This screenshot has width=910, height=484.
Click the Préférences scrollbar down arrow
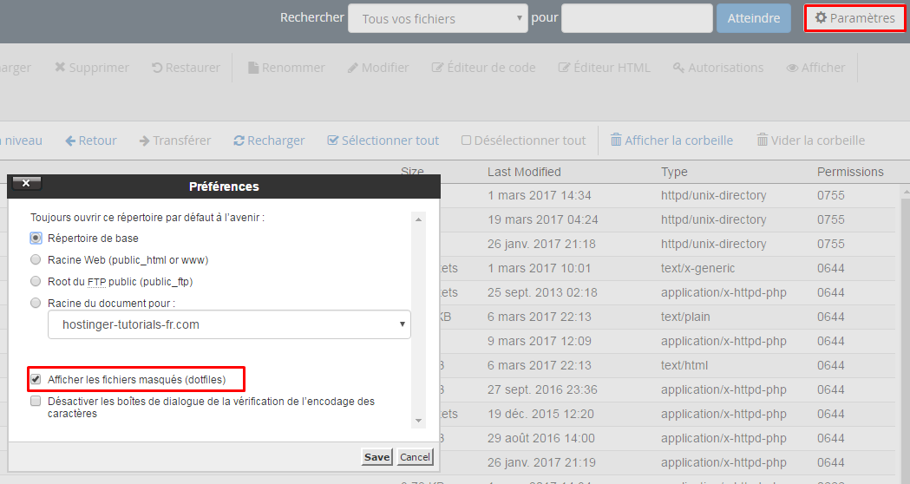pos(418,421)
